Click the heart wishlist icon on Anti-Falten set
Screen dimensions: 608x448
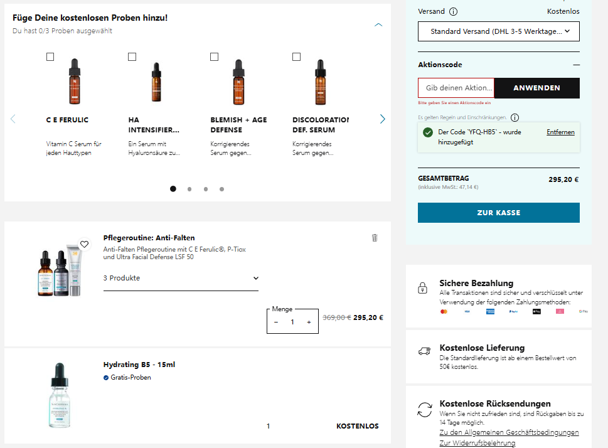tap(85, 244)
